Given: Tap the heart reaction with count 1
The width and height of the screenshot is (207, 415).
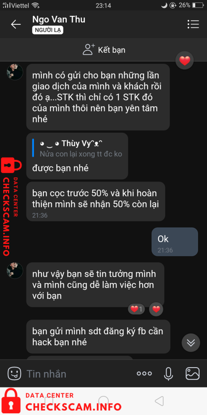Looking at the screenshot, I should [136, 309].
